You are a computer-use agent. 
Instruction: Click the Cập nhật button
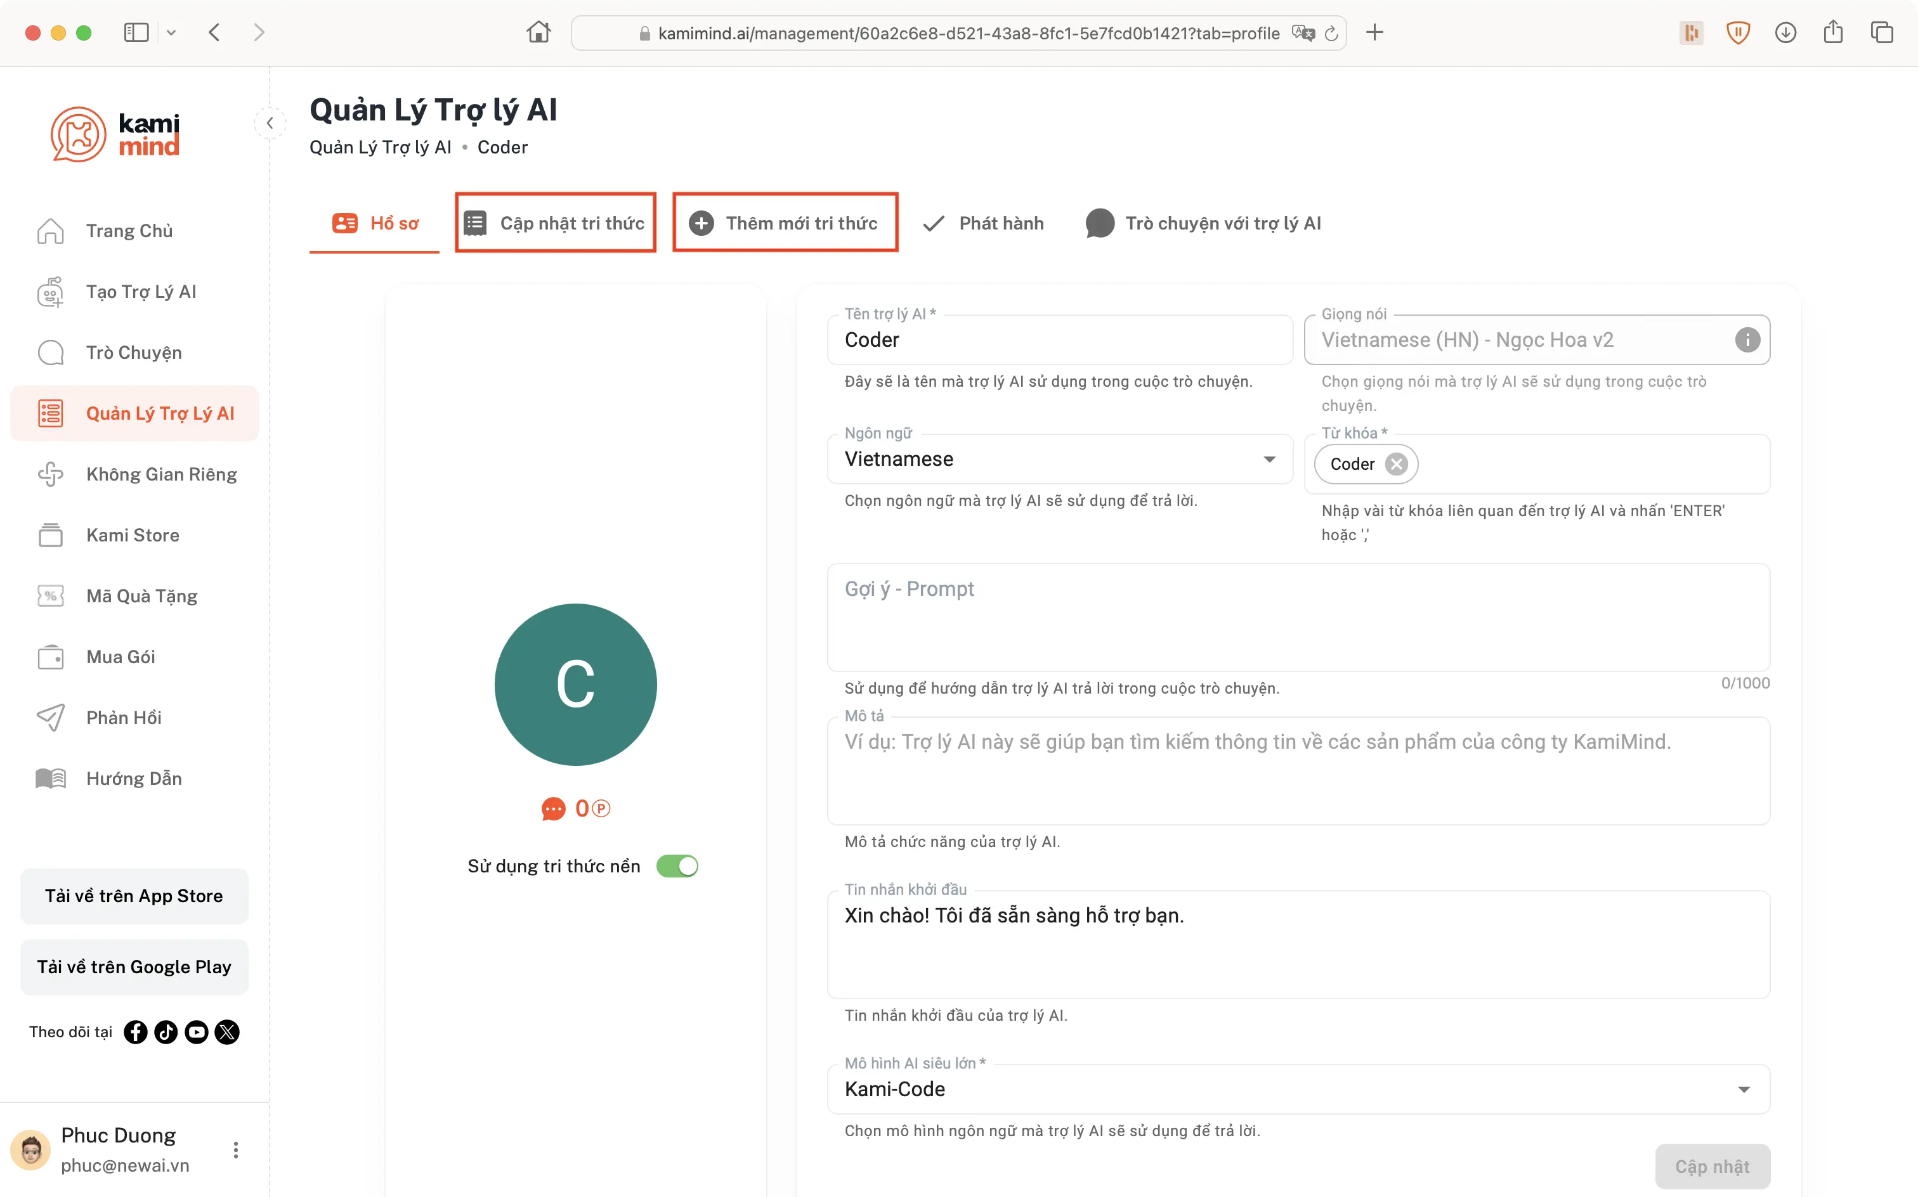click(x=1712, y=1167)
